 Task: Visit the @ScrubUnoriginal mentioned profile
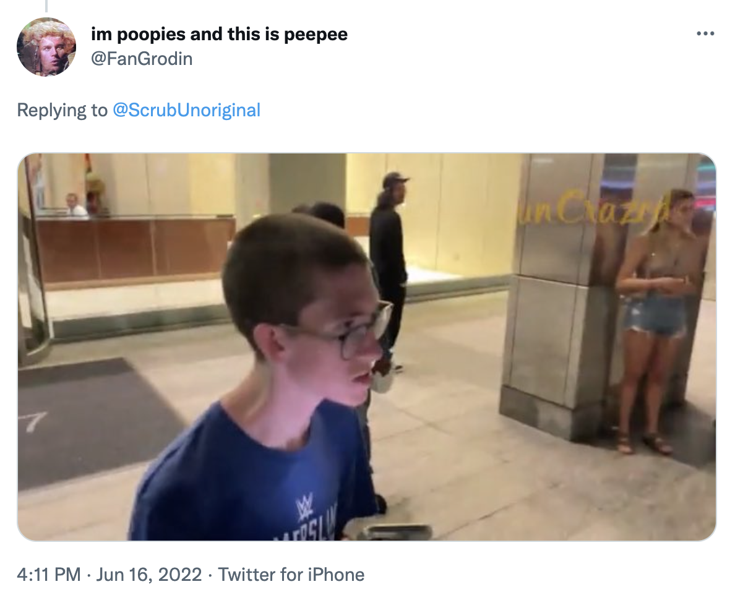pos(187,110)
